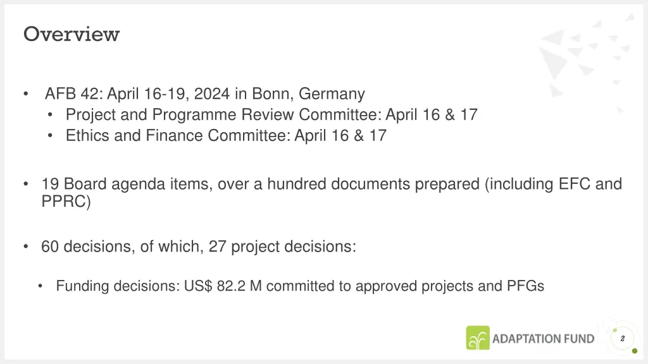This screenshot has width=648, height=364.
Task: Click the bullet before AFB 42
Action: [x=26, y=94]
